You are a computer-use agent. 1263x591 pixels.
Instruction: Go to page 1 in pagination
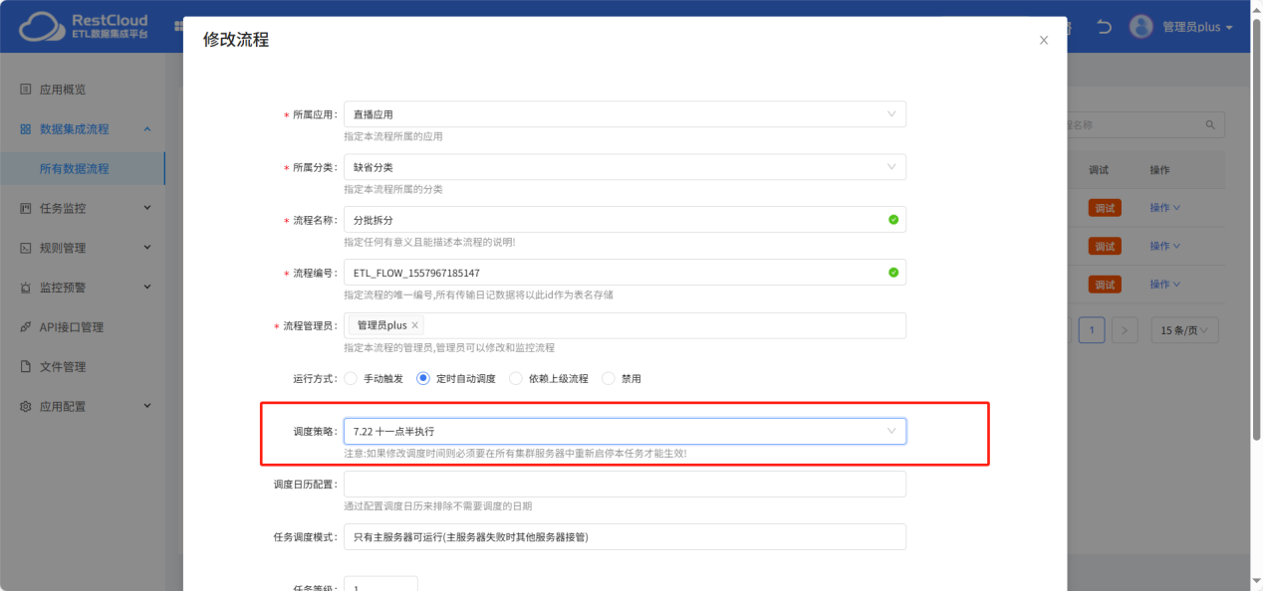[x=1092, y=330]
